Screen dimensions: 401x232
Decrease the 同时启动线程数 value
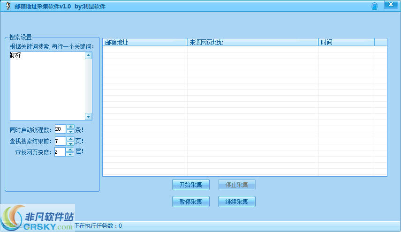click(70, 131)
